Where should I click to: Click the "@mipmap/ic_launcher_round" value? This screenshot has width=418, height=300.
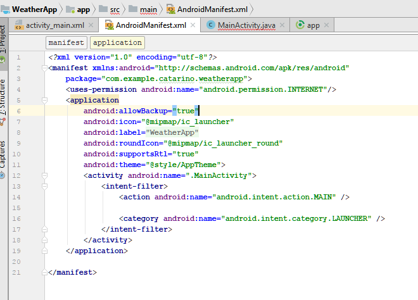coord(223,143)
